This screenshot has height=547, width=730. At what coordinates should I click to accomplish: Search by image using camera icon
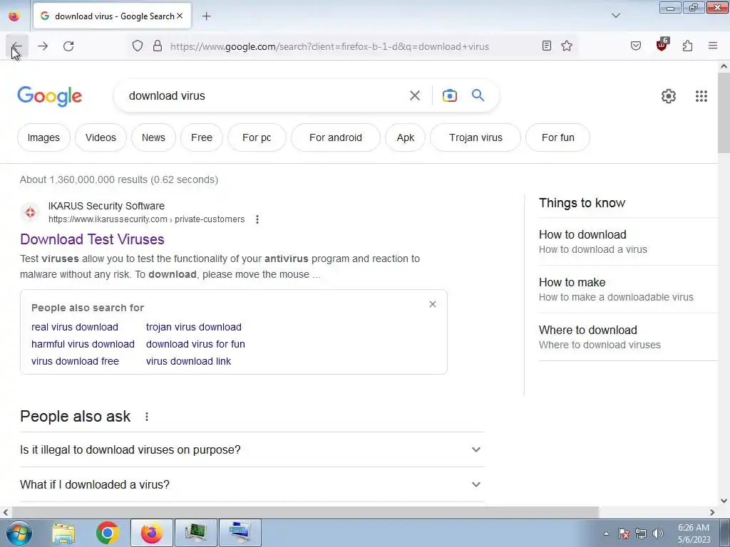pos(449,96)
